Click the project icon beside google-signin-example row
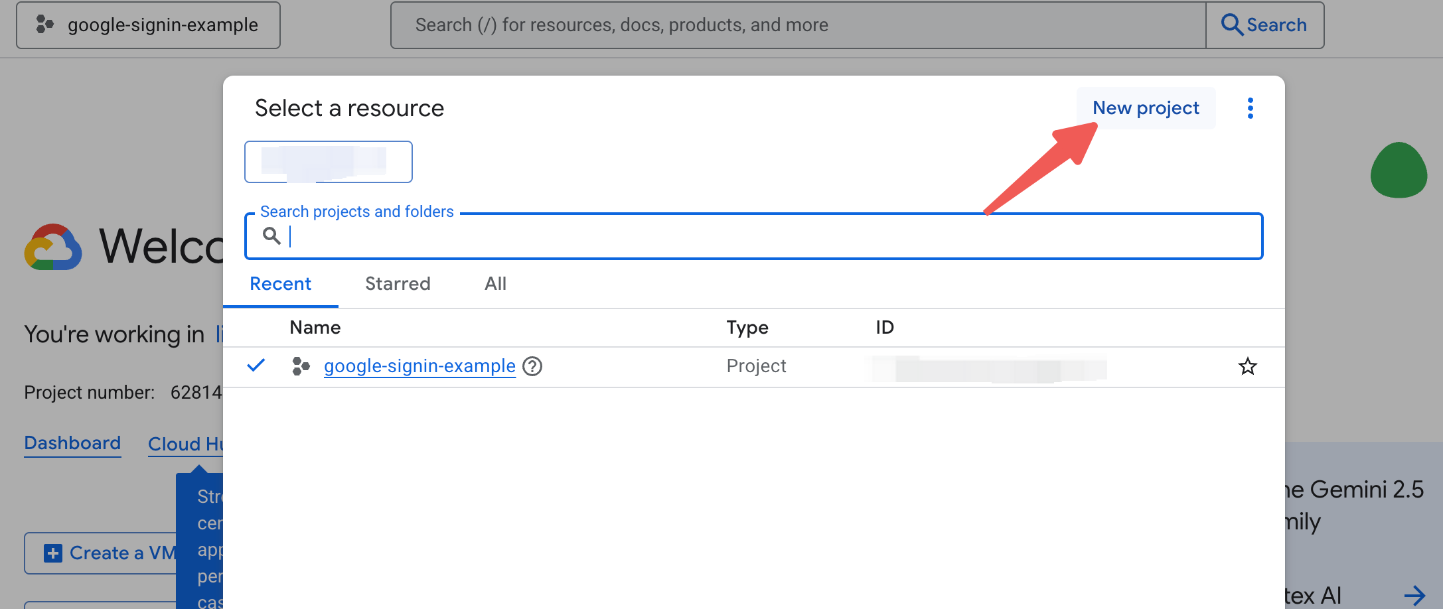 301,366
